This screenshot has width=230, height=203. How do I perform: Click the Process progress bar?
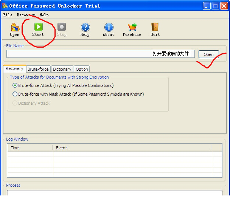pyautogui.click(x=115, y=193)
